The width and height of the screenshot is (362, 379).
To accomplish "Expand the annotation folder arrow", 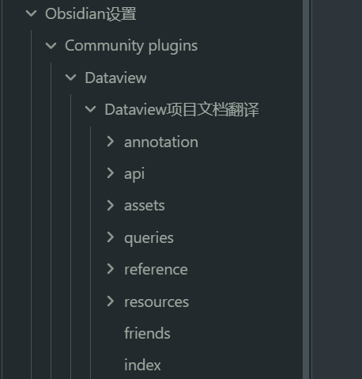I will (111, 142).
